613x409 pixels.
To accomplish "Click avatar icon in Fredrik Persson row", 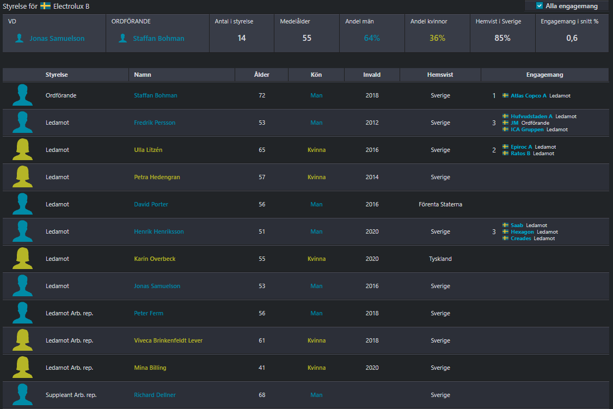I will click(x=22, y=123).
